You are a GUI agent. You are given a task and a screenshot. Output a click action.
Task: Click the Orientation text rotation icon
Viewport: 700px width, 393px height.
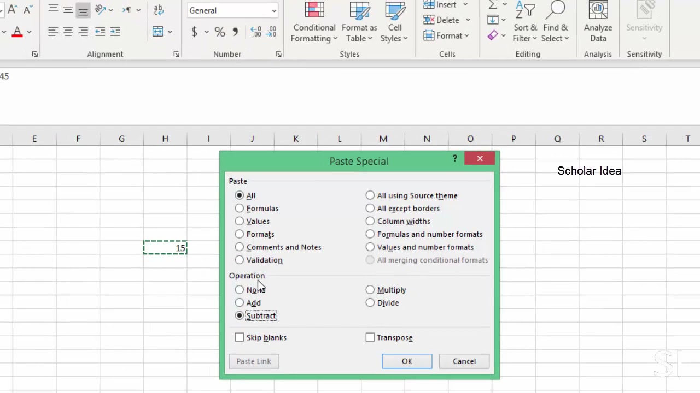100,10
